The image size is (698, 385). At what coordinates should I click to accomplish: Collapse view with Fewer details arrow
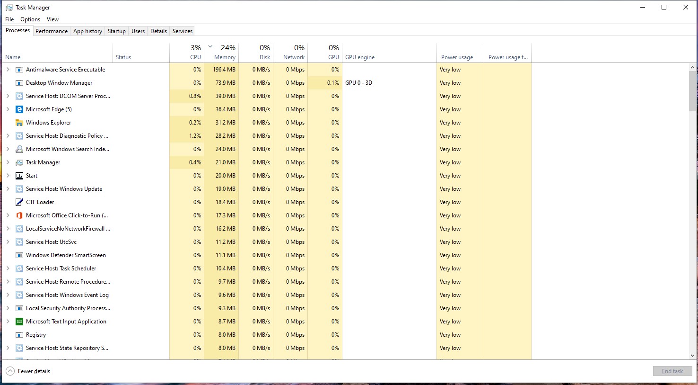click(10, 371)
